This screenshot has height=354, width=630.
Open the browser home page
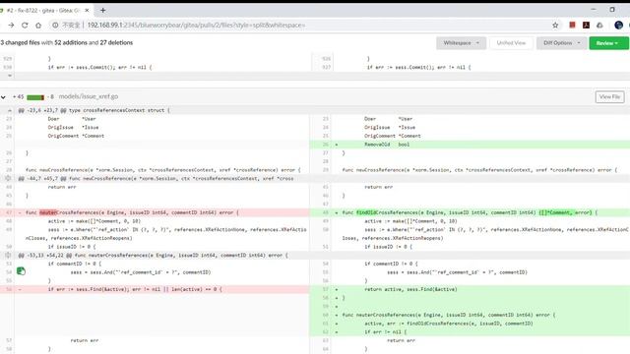(38, 25)
